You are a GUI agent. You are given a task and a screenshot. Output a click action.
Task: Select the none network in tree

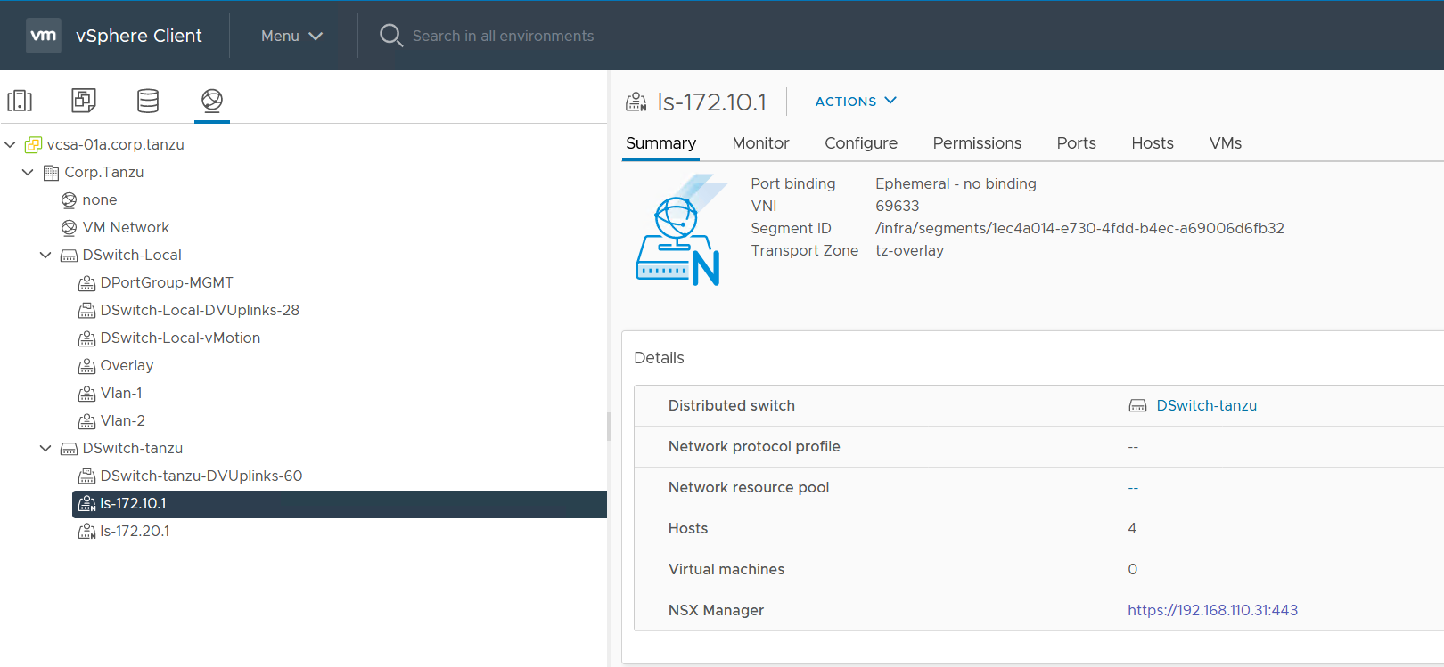[x=100, y=199]
